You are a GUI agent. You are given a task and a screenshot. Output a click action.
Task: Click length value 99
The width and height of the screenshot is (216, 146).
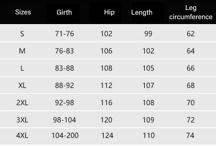coord(148,34)
